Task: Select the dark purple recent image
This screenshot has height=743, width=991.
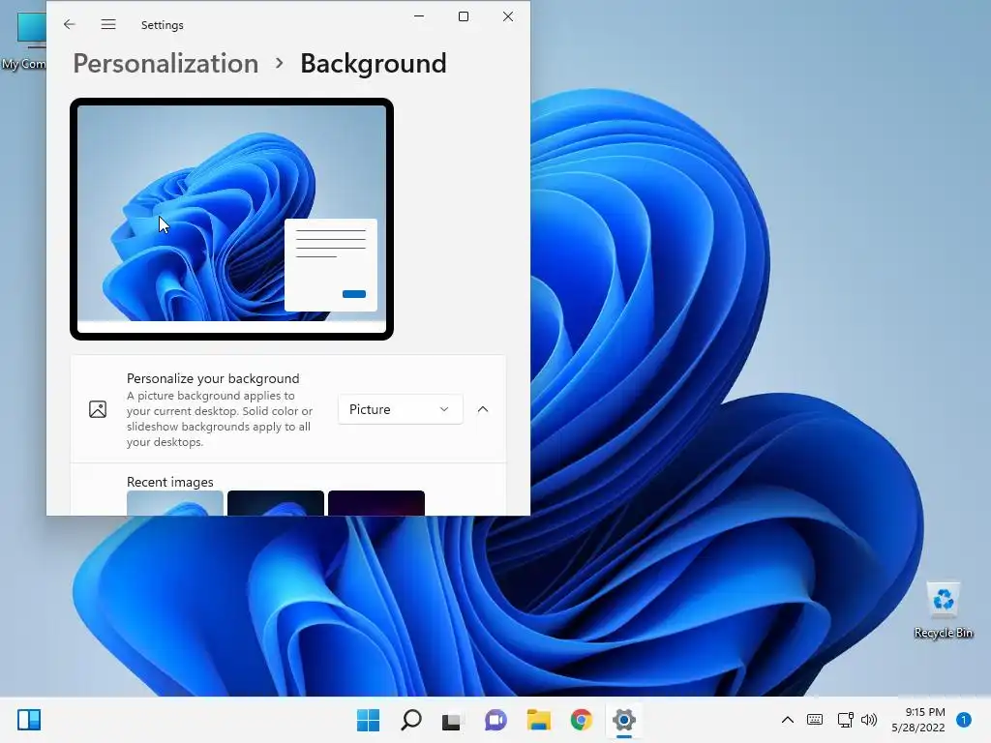Action: point(376,503)
